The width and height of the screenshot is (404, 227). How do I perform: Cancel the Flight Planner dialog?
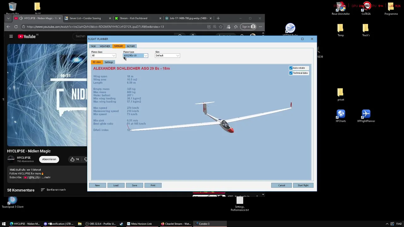click(282, 185)
